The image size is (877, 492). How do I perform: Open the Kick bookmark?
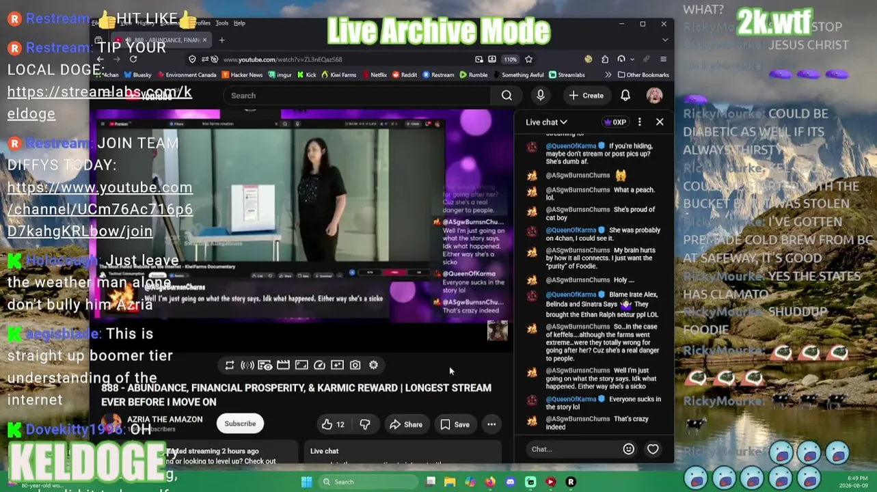pos(306,75)
